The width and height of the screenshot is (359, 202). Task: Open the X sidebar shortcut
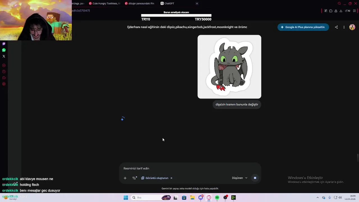click(x=4, y=56)
